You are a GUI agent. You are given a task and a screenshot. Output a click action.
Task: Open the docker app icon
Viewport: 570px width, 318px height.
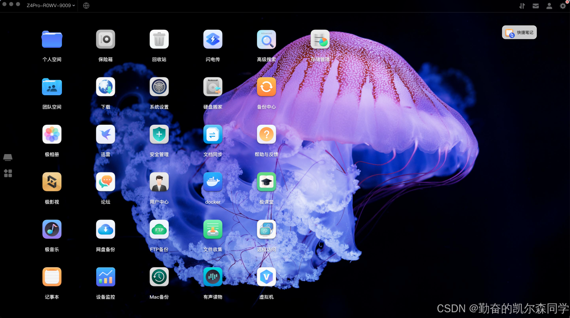click(x=212, y=182)
